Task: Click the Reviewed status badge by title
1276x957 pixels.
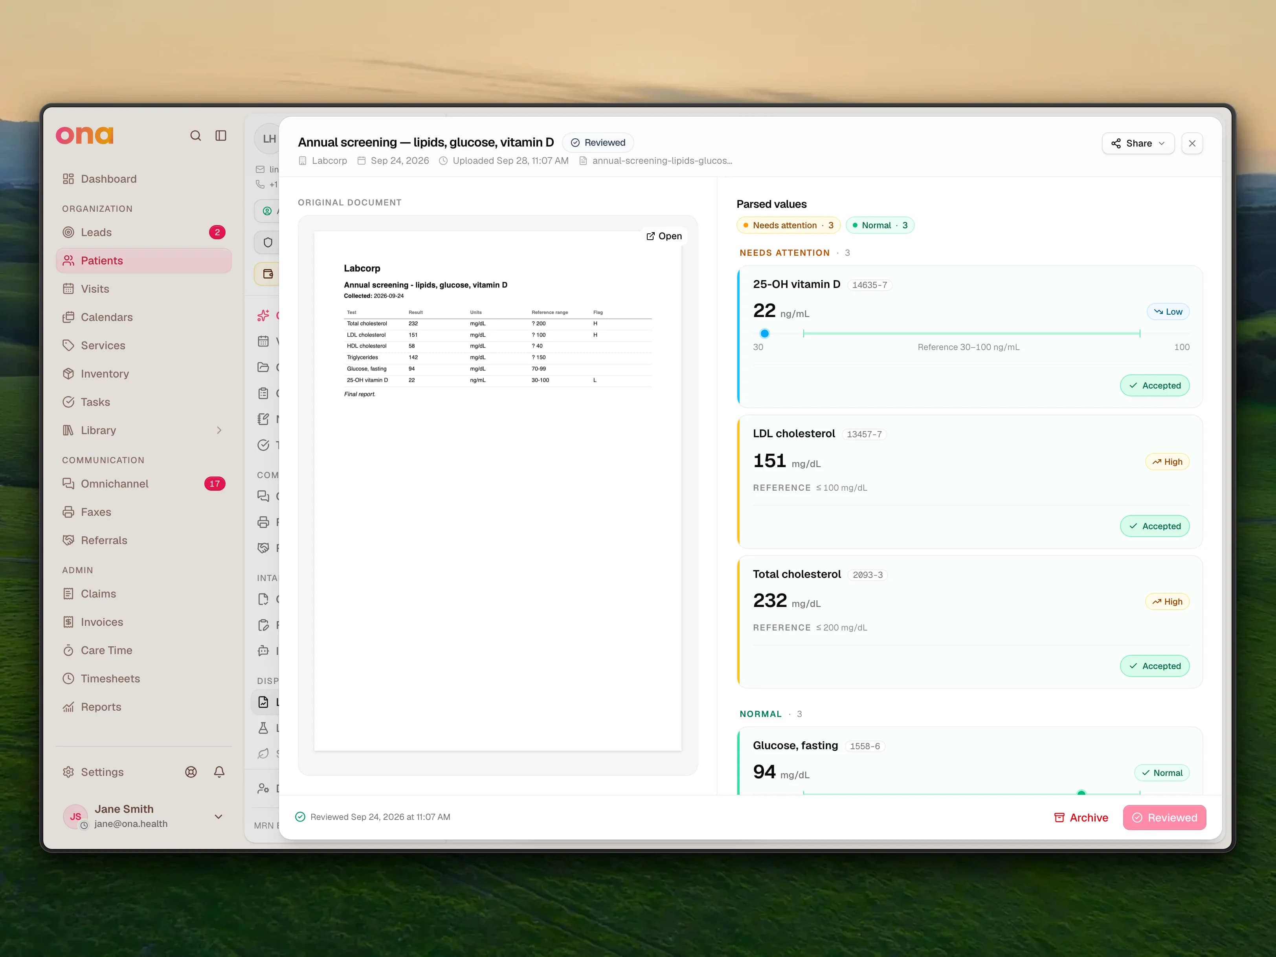Action: coord(598,142)
